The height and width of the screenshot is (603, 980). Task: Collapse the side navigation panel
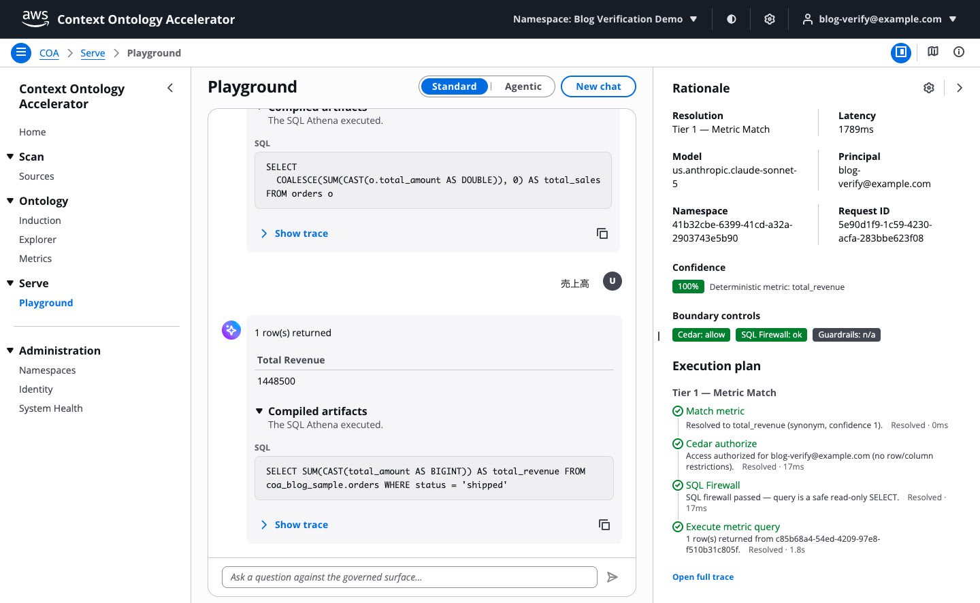pyautogui.click(x=170, y=88)
